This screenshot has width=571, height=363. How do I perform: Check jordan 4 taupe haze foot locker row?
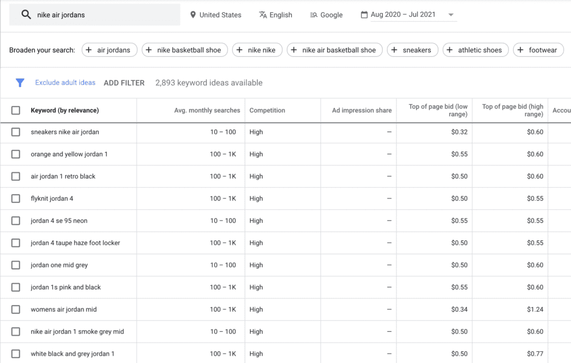pyautogui.click(x=16, y=243)
